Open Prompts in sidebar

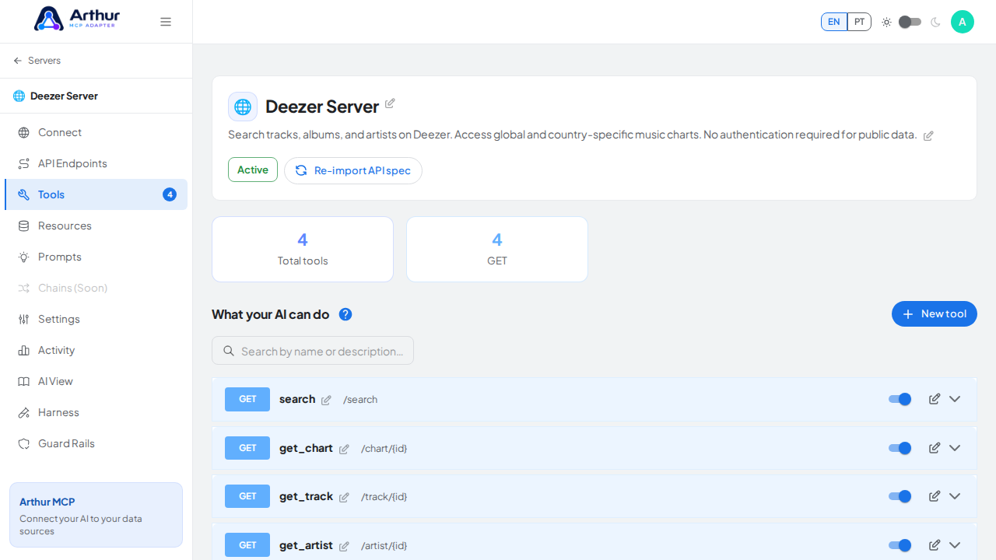[x=96, y=257]
